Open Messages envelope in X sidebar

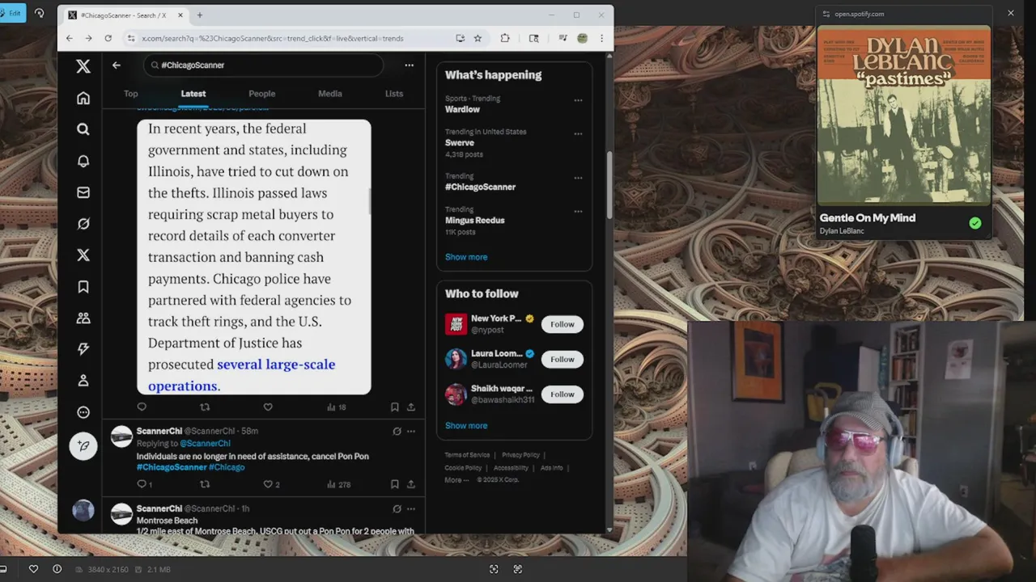(83, 192)
